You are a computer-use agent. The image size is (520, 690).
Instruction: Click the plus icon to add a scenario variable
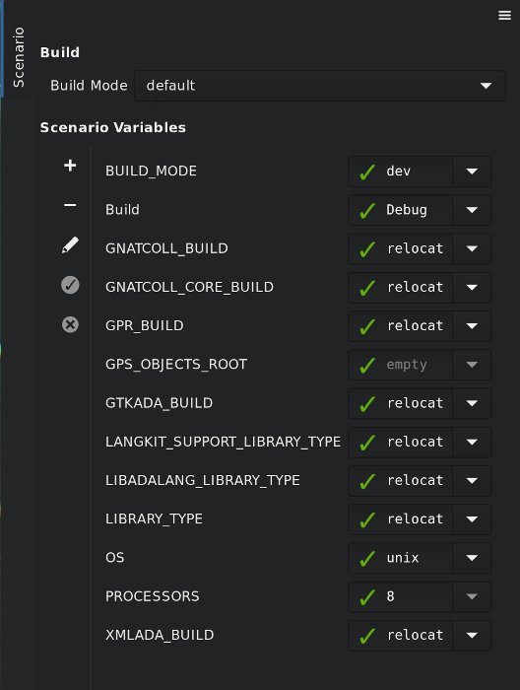70,166
